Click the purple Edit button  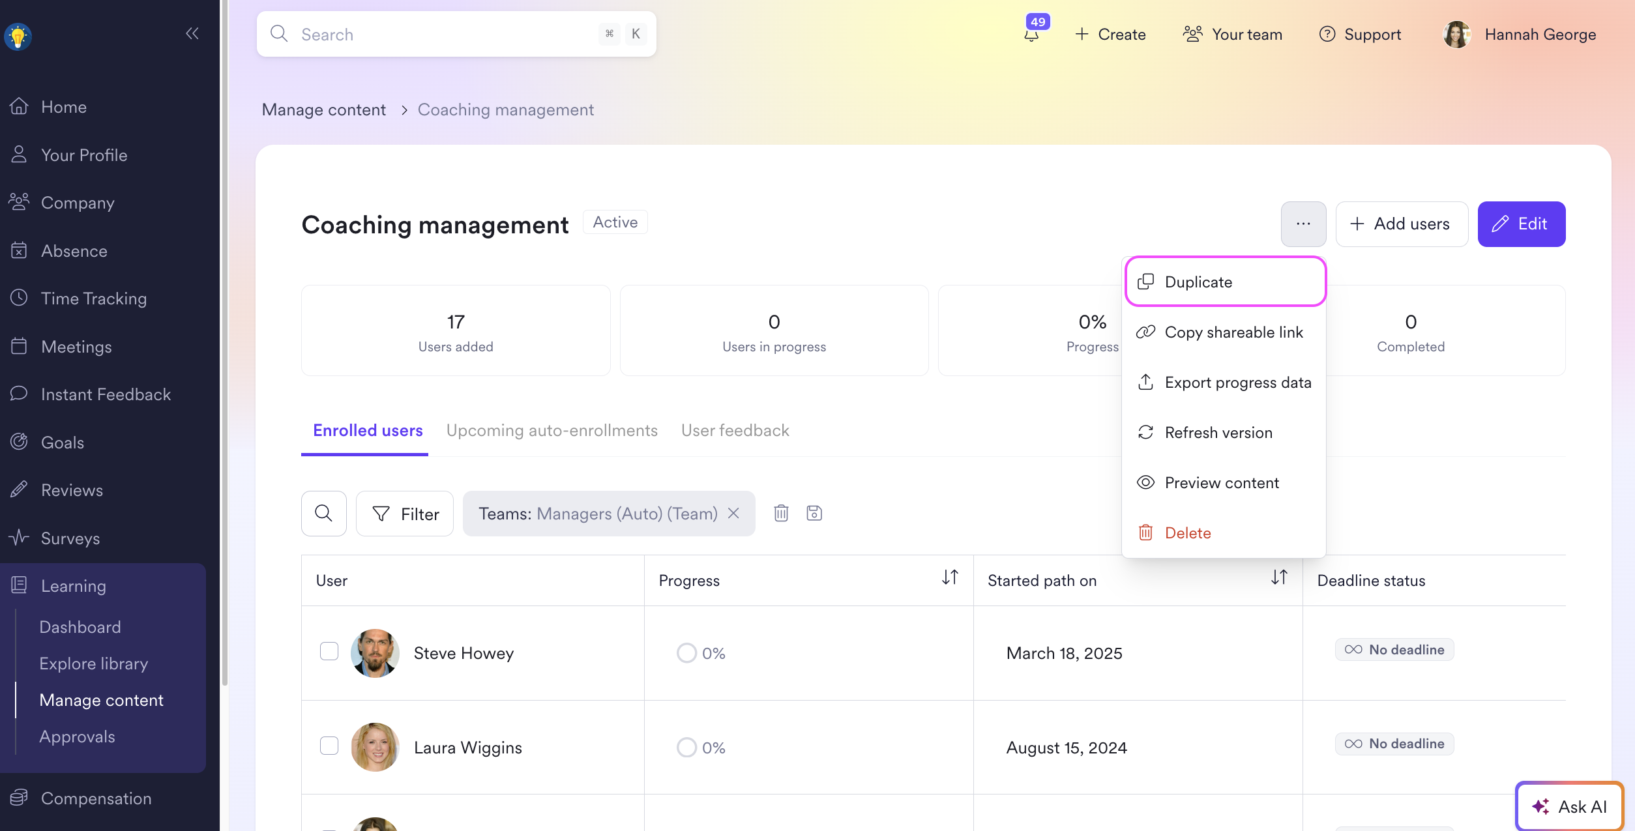[1521, 224]
